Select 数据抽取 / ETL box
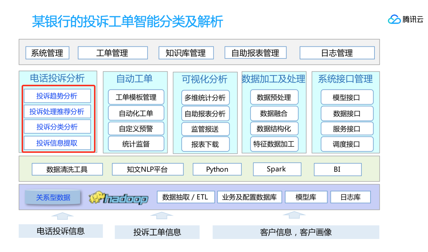Viewport: 428px width, 252px height. [186, 197]
